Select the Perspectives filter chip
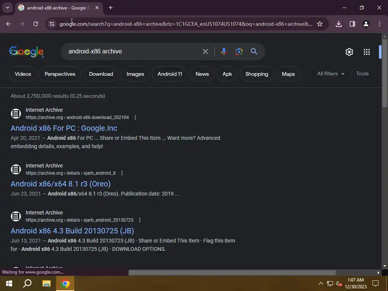Screen dimensions: 388x291 60,74
